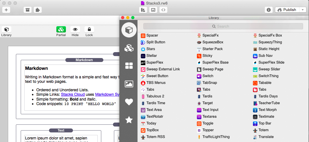Select the Sub Nav stack
The width and height of the screenshot is (309, 142).
point(263,56)
